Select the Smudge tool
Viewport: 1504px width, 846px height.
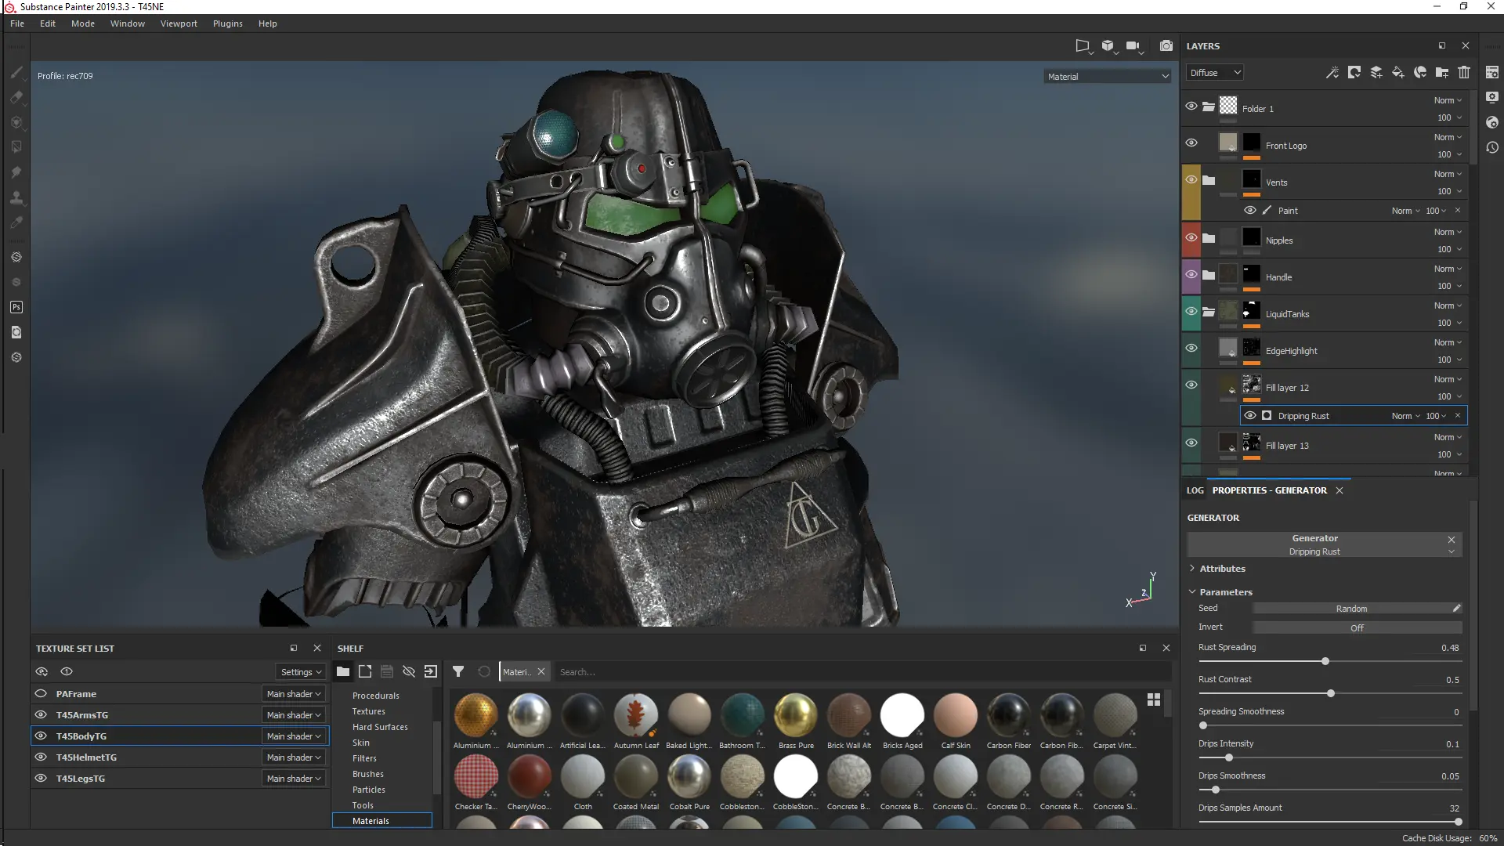(16, 172)
